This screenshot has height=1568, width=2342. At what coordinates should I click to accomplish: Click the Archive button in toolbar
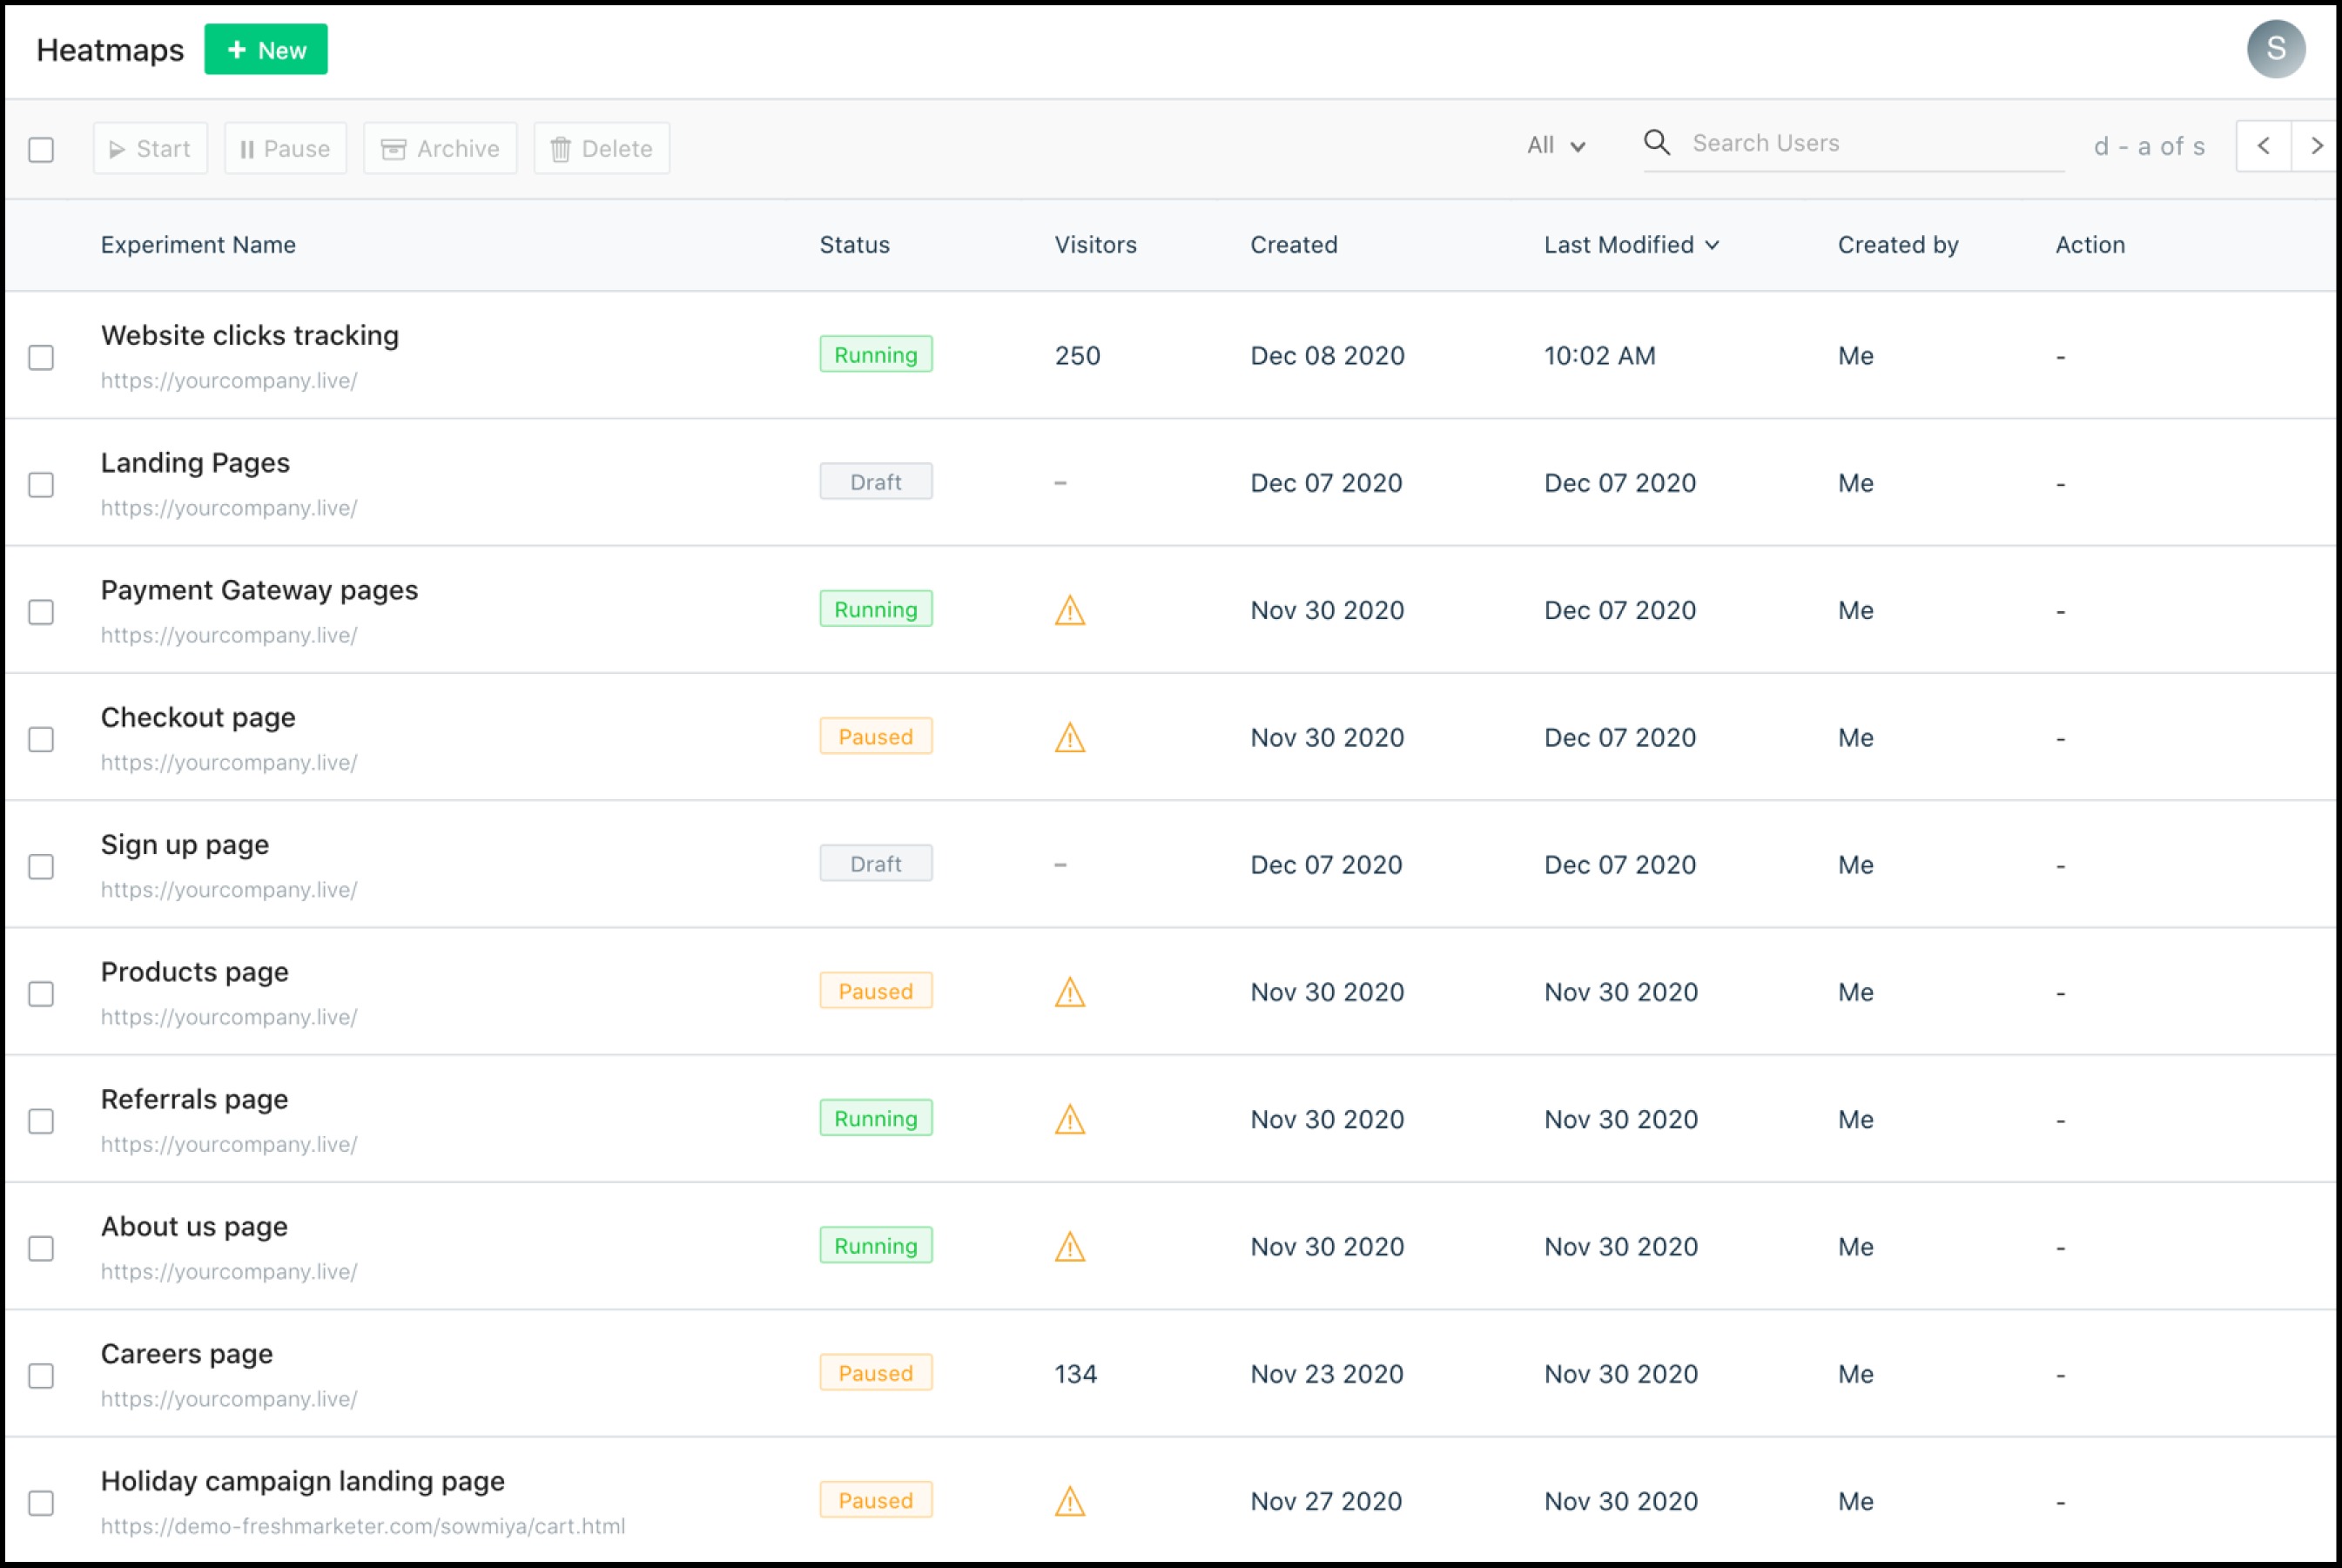[440, 149]
